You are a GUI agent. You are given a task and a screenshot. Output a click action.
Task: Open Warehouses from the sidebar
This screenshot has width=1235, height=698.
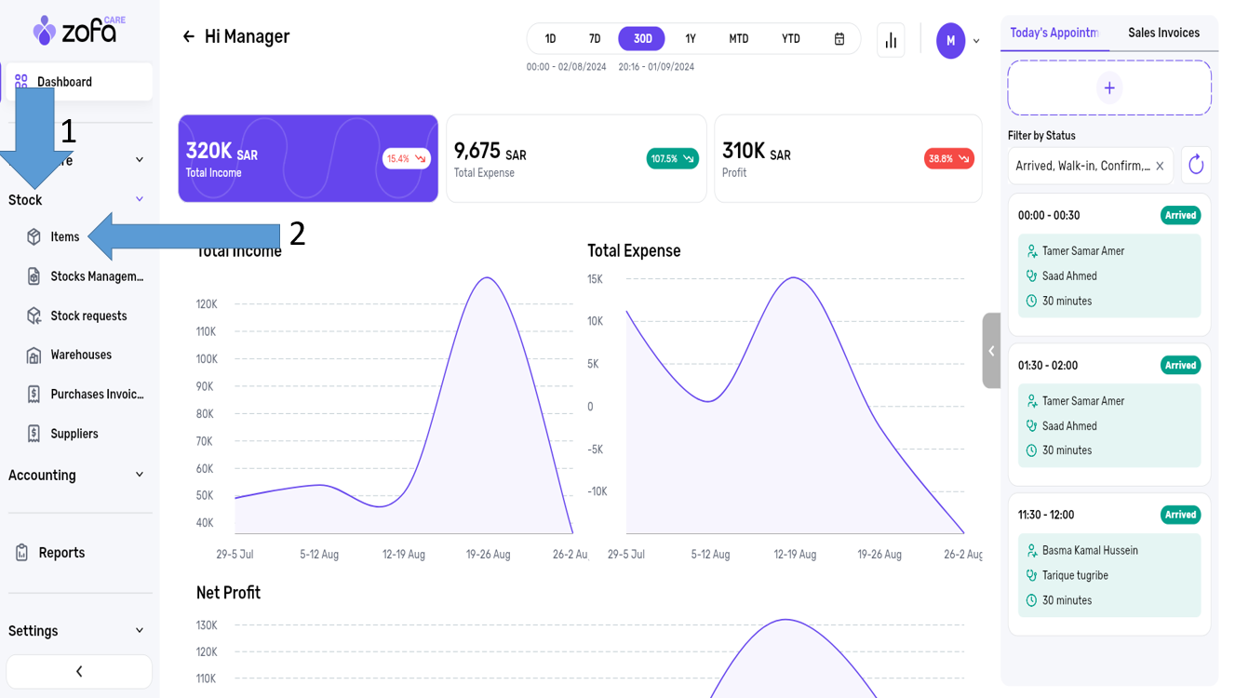pyautogui.click(x=80, y=356)
